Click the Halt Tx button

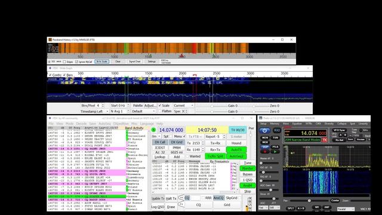[x=171, y=198]
